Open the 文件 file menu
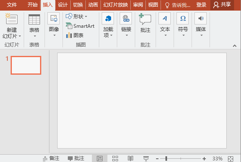 [12, 5]
